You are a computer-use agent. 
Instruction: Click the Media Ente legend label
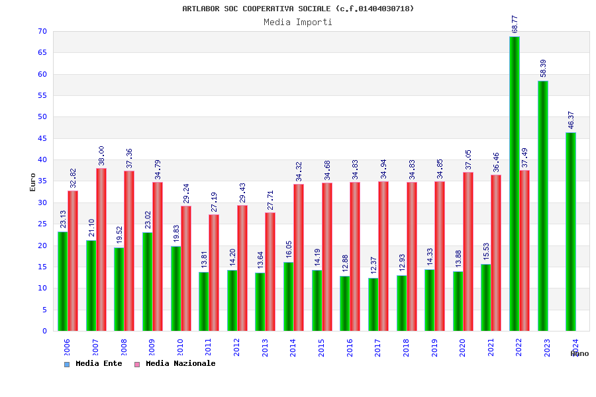99,363
